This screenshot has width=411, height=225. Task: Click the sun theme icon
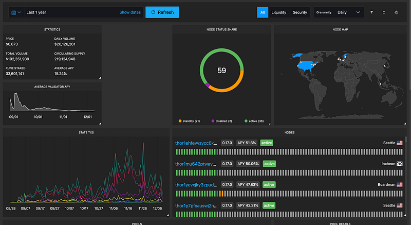point(396,12)
